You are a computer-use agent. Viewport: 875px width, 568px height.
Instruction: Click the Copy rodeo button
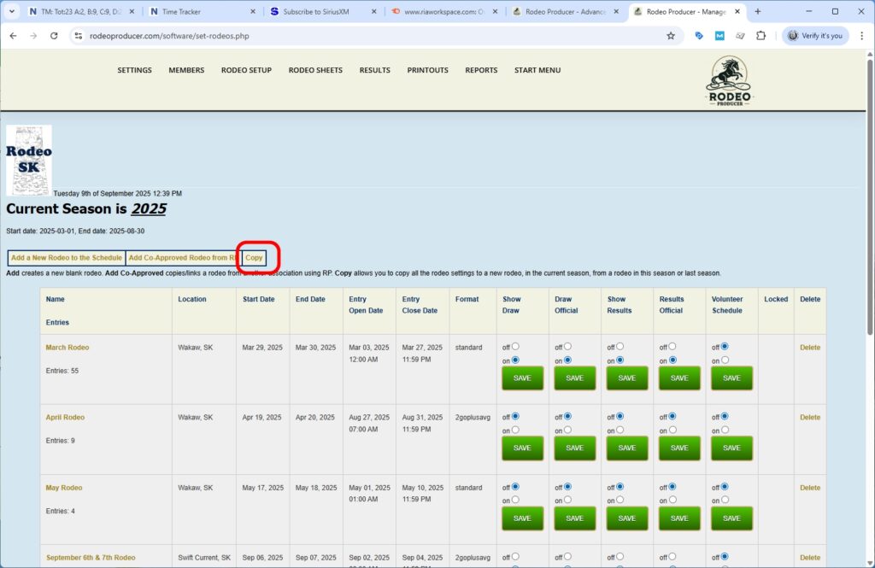[255, 257]
